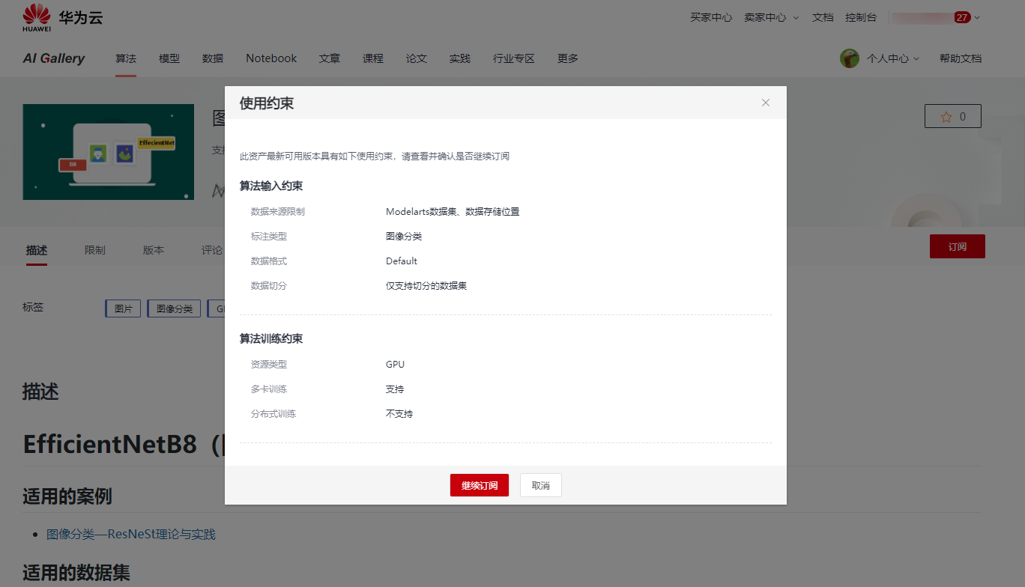This screenshot has height=587, width=1025.
Task: Open the 更多 navigation menu
Action: pyautogui.click(x=568, y=58)
